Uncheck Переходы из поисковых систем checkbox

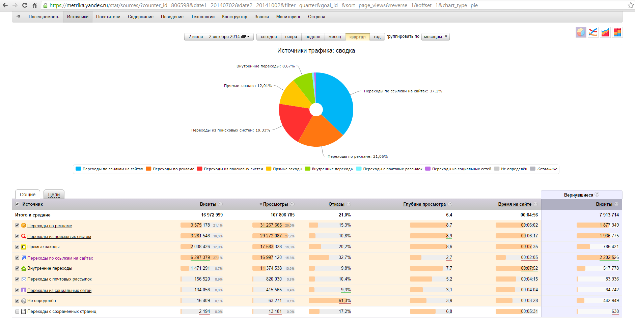(x=17, y=236)
